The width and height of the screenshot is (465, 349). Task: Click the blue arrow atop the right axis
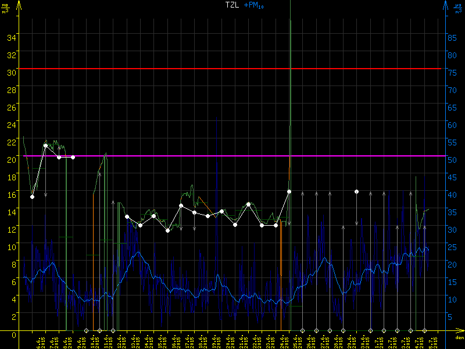click(445, 5)
